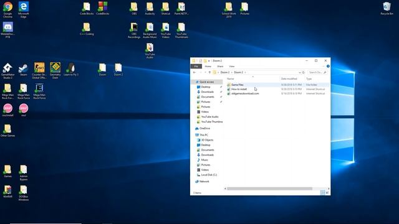Screen dimensions: 399x224
Task: Switch to details view layout button
Action: pyautogui.click(x=323, y=193)
